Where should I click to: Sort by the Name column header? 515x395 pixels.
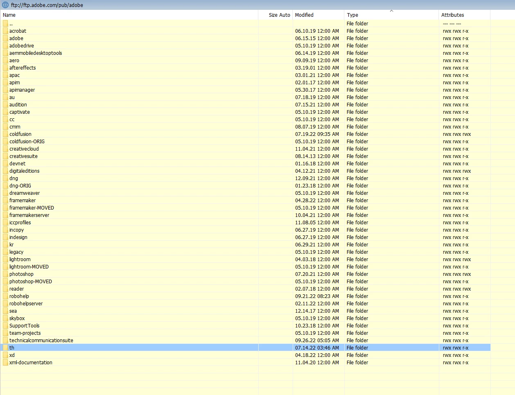129,15
